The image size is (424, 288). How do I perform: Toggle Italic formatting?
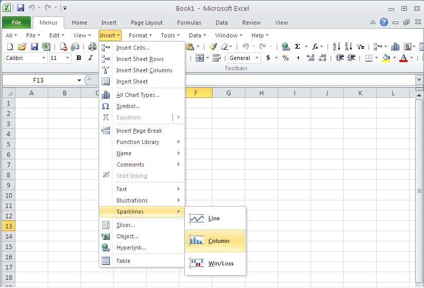click(x=91, y=58)
